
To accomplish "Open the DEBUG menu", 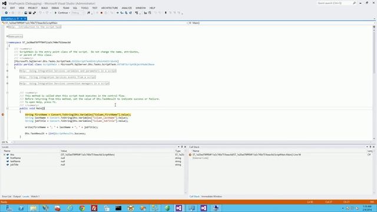I will pos(55,8).
